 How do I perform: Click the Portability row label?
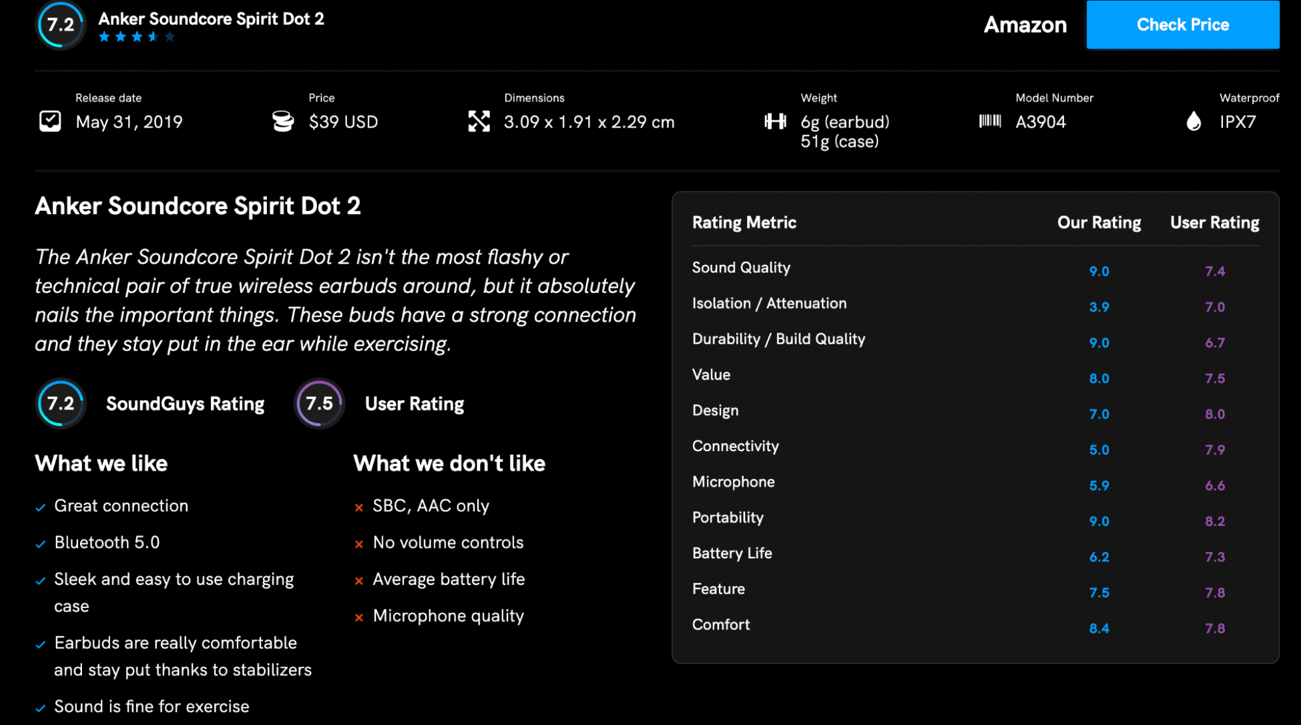728,518
